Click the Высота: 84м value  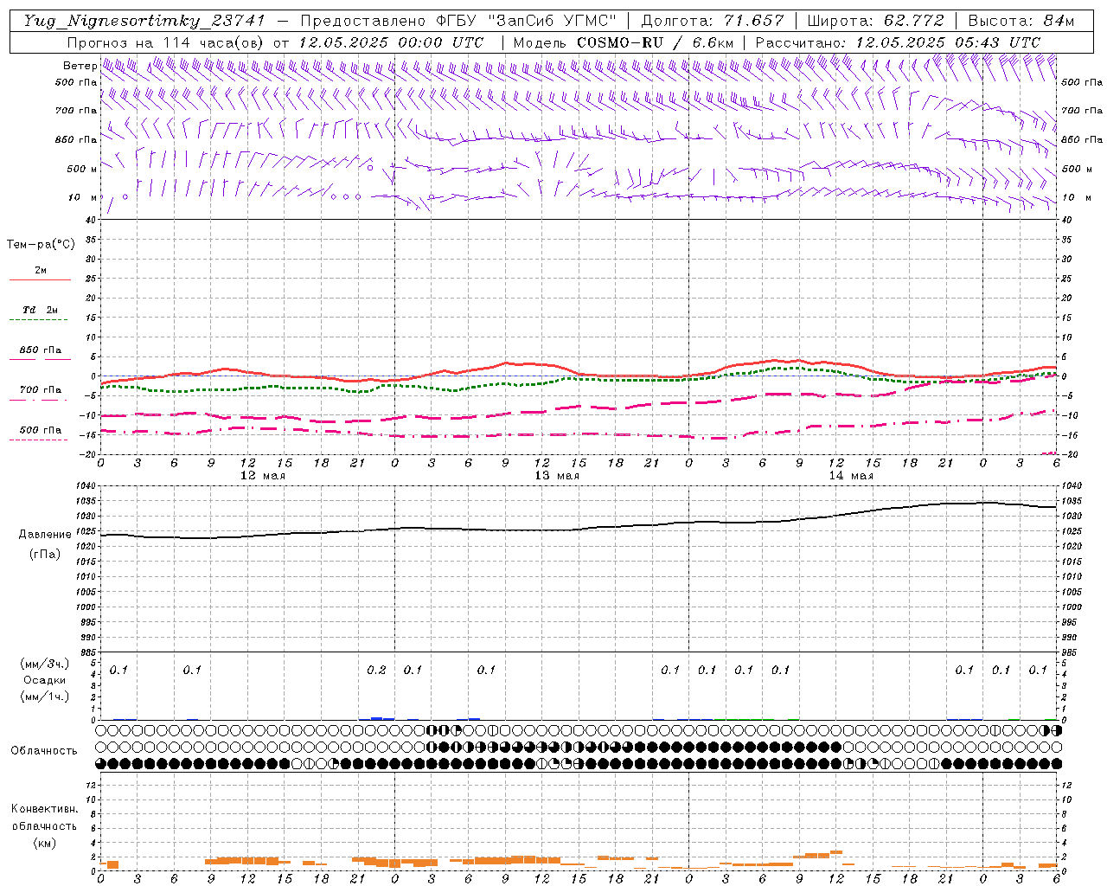click(1021, 21)
